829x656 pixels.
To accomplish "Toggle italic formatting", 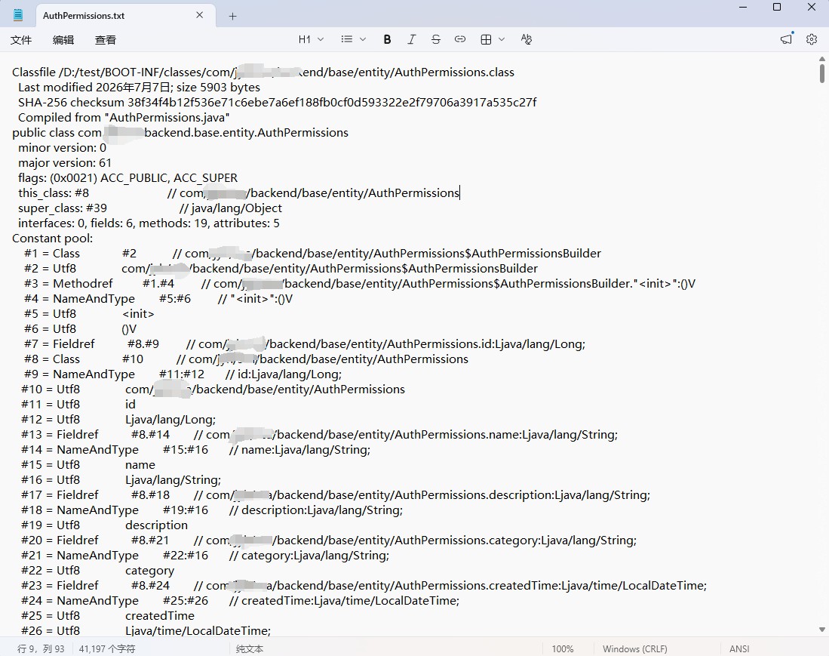I will 411,39.
